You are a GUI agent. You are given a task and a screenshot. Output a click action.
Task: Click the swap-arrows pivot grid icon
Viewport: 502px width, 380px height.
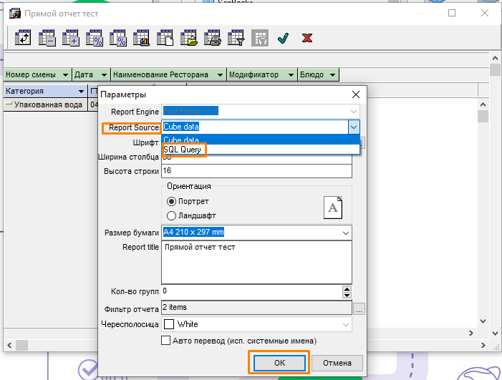[x=24, y=38]
